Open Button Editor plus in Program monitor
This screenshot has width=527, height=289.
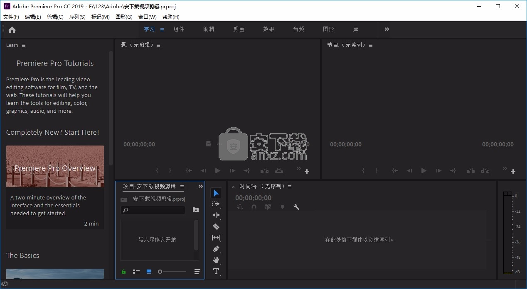513,172
